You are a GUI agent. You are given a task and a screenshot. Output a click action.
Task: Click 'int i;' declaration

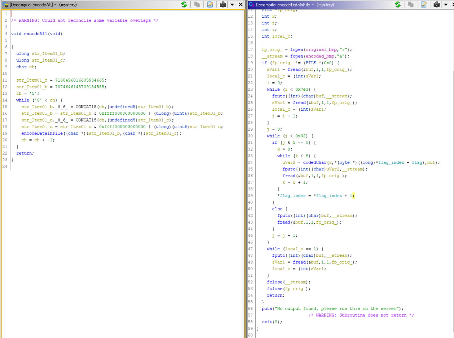click(269, 29)
